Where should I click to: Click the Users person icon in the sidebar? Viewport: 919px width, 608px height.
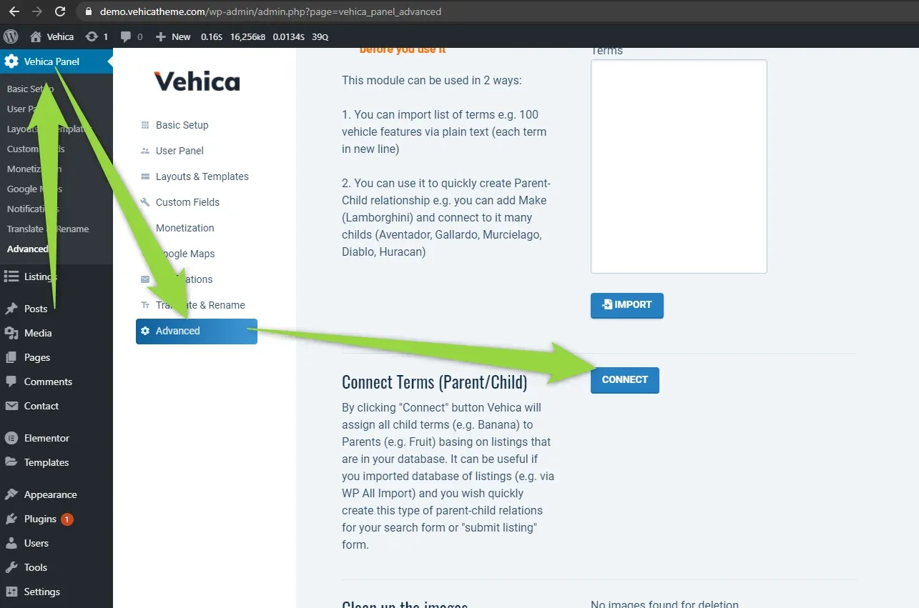point(11,543)
